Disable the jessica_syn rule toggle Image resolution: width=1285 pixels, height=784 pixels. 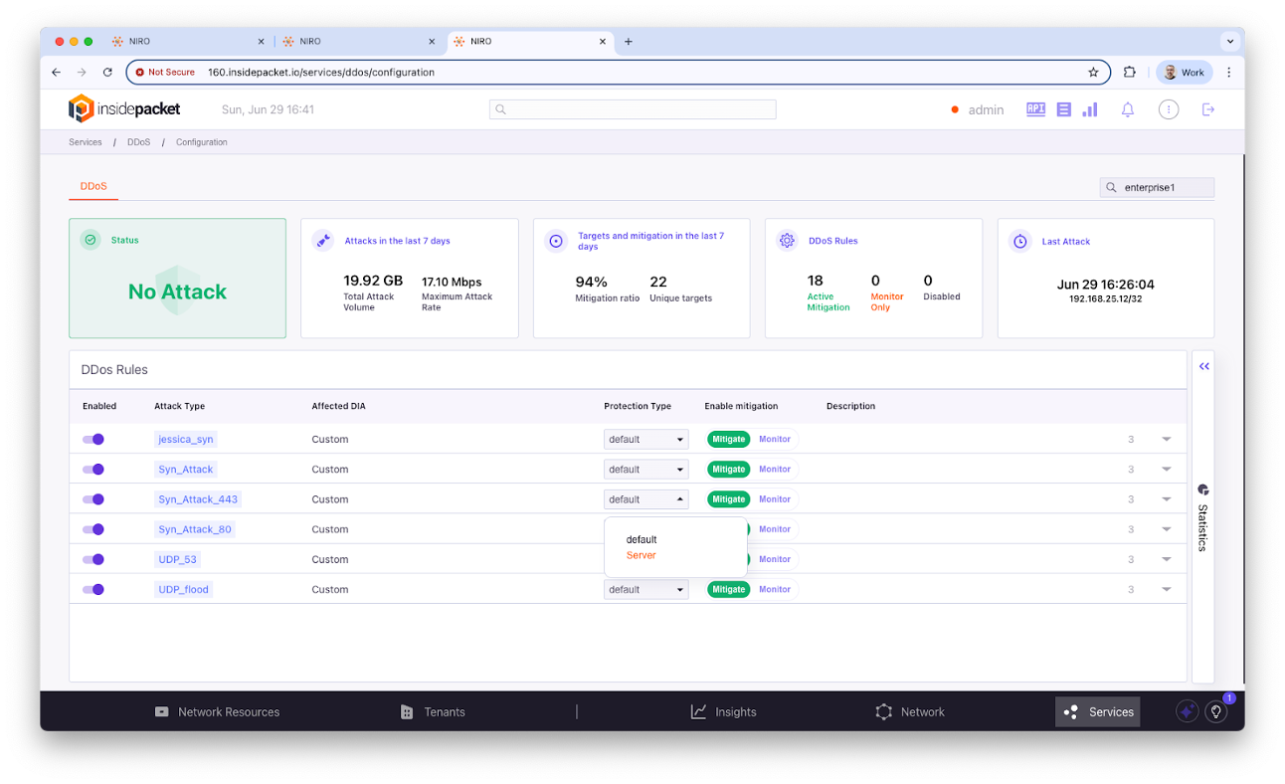[92, 439]
